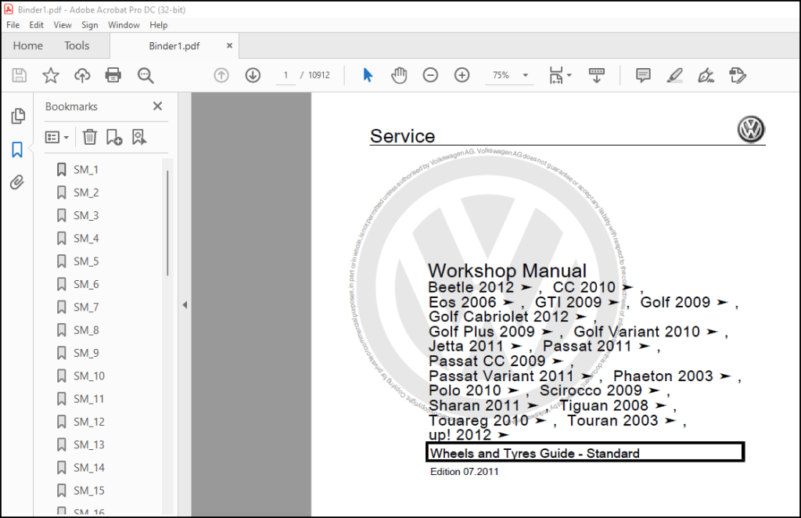Image resolution: width=801 pixels, height=518 pixels.
Task: Click 'Edition 07.2011' text on page
Action: [x=464, y=472]
